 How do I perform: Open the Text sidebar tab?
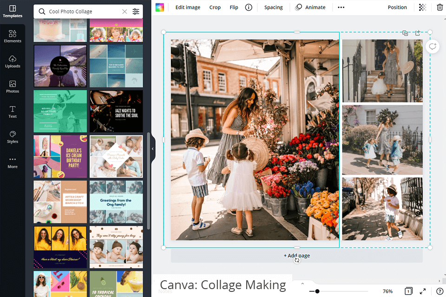pyautogui.click(x=13, y=112)
